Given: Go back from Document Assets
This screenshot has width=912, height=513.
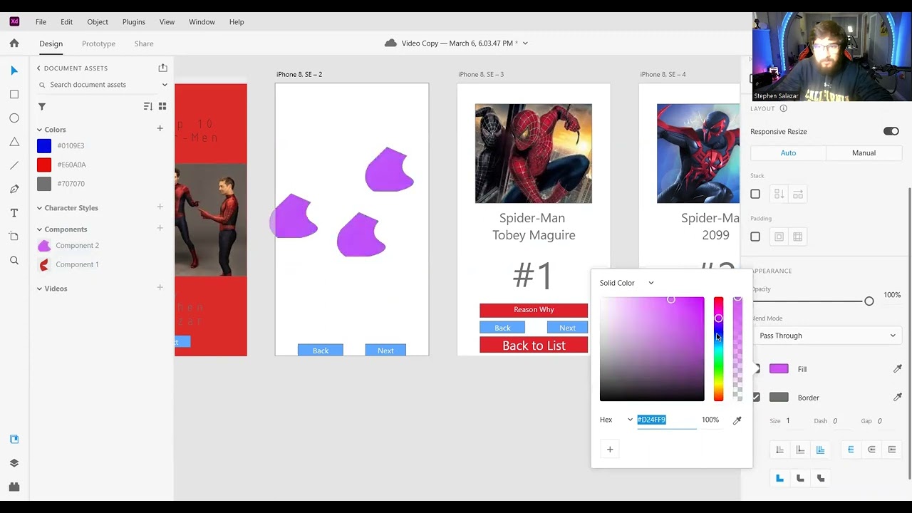Looking at the screenshot, I should (38, 68).
